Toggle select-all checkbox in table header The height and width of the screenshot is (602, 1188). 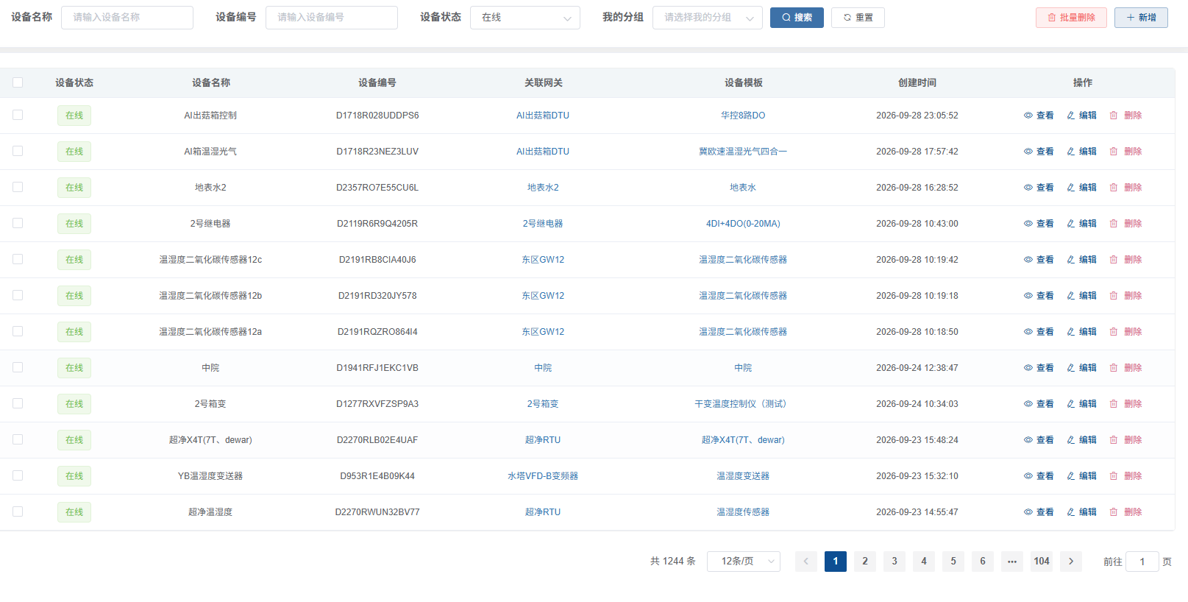click(x=18, y=82)
